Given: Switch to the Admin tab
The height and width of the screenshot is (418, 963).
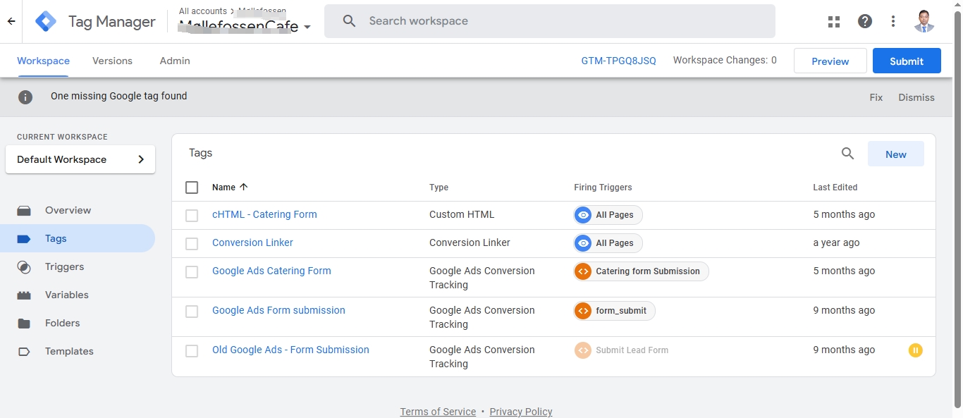Looking at the screenshot, I should point(175,61).
